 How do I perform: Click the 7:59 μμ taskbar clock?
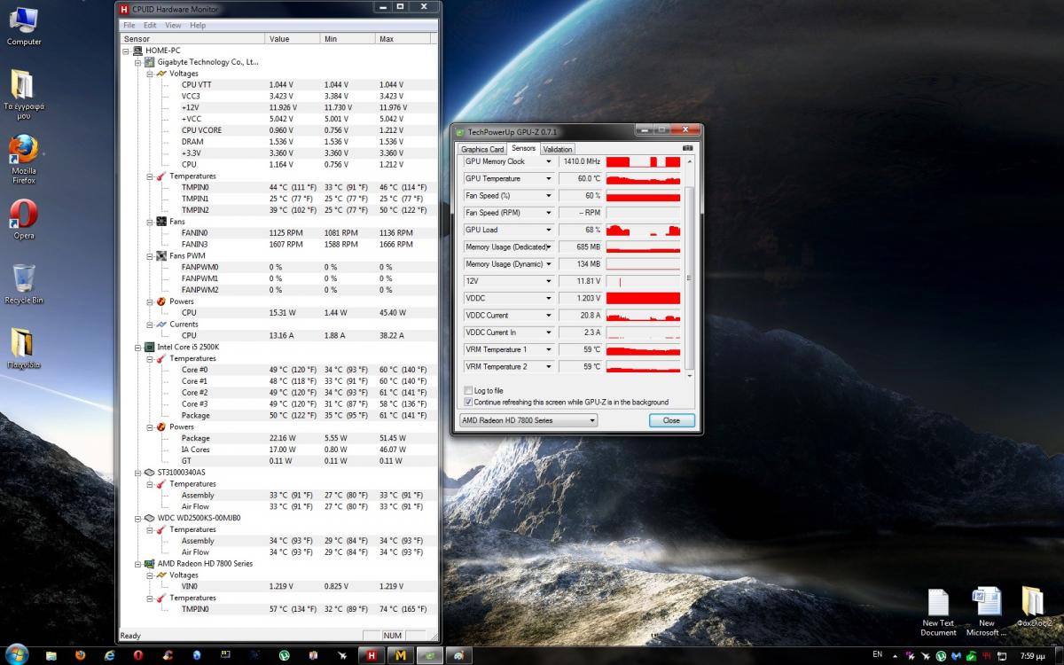point(1033,656)
